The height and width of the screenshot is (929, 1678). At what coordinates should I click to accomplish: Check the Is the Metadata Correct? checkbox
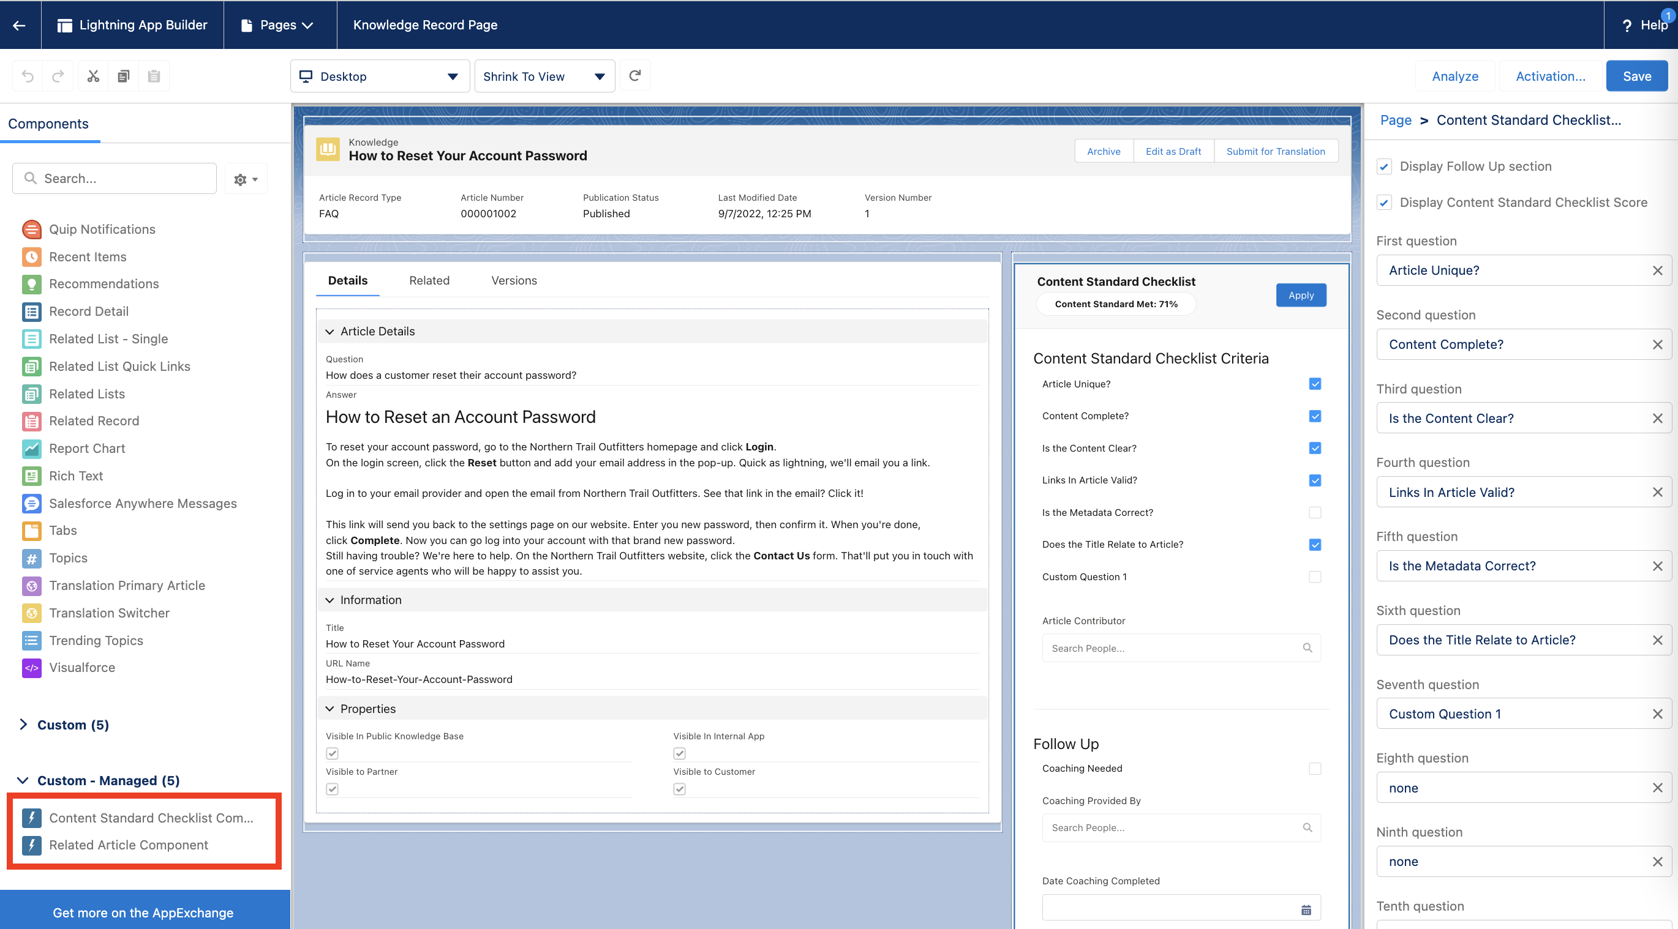[1314, 512]
